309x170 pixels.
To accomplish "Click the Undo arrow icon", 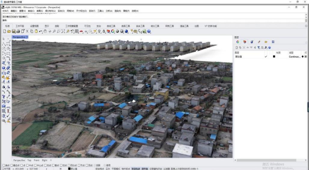I will point(41,31).
